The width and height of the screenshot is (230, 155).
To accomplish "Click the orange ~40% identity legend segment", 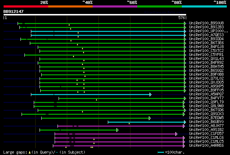I will (70, 6).
